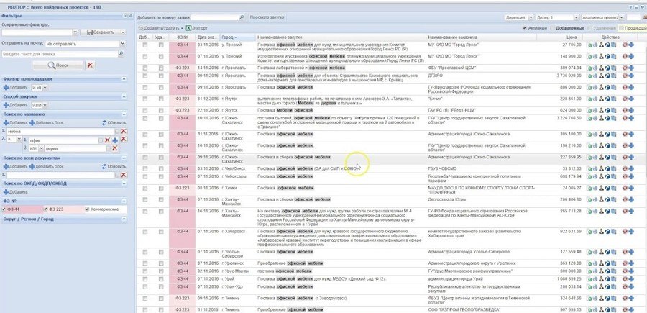Click the person icon in the 389 974.34 row

(602, 68)
